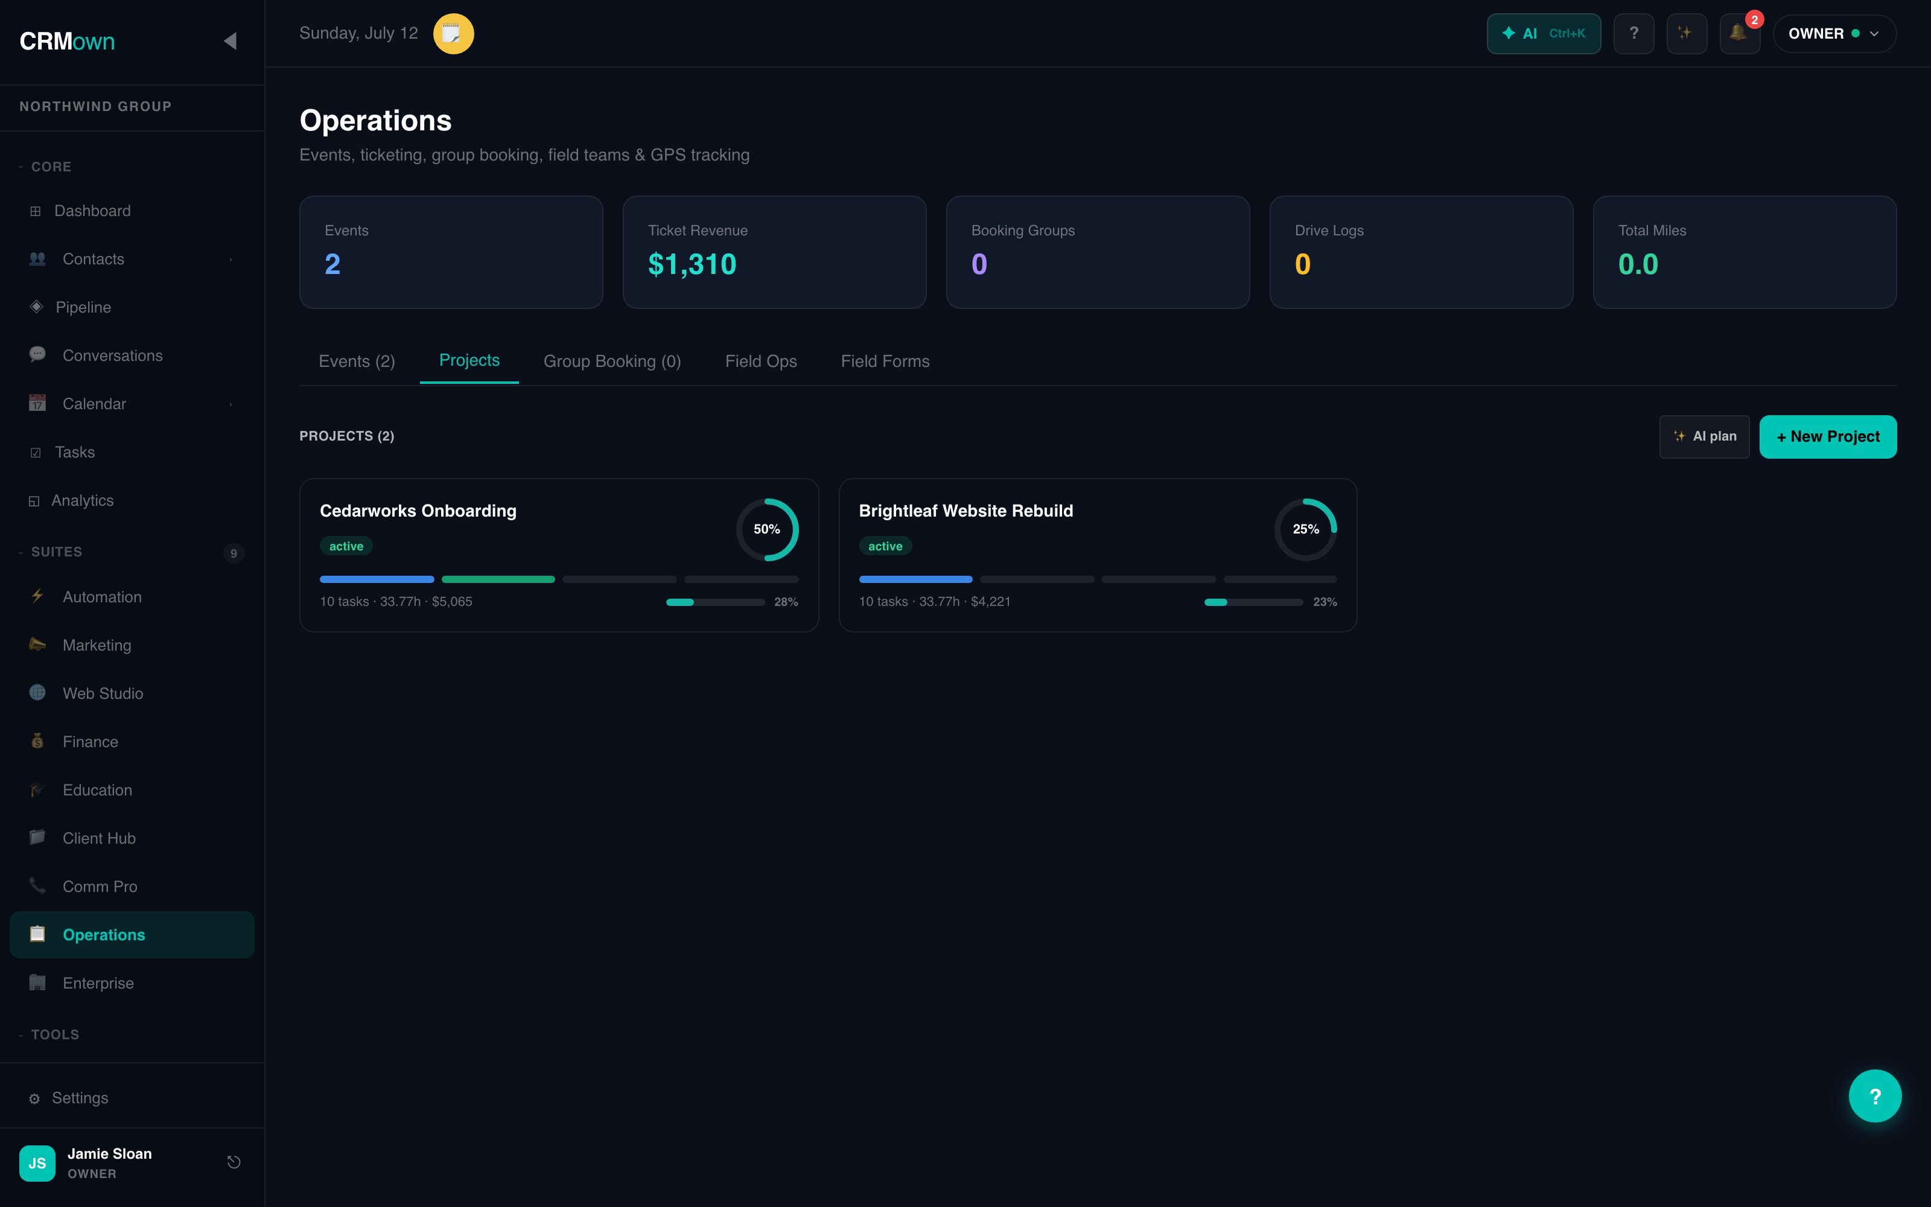1931x1207 pixels.
Task: Click the active badge on Cedarworks Onboarding
Action: click(x=346, y=546)
